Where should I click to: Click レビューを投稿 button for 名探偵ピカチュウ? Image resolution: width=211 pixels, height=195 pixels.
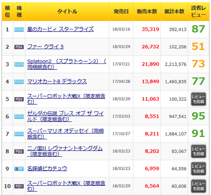pyautogui.click(x=198, y=169)
